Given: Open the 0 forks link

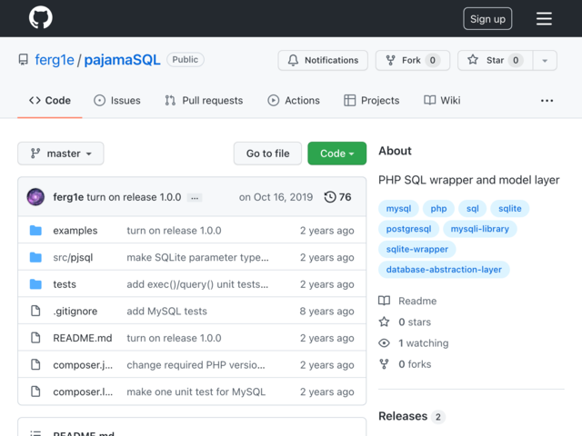Looking at the screenshot, I should pos(415,364).
